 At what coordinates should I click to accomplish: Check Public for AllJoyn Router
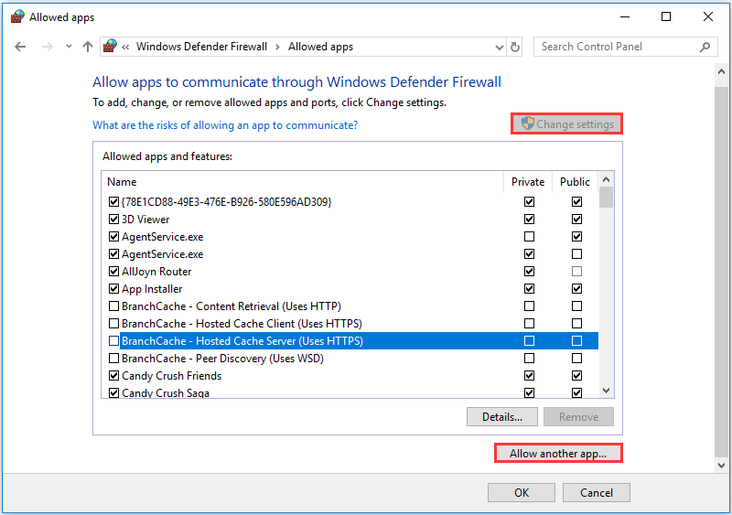[x=576, y=272]
